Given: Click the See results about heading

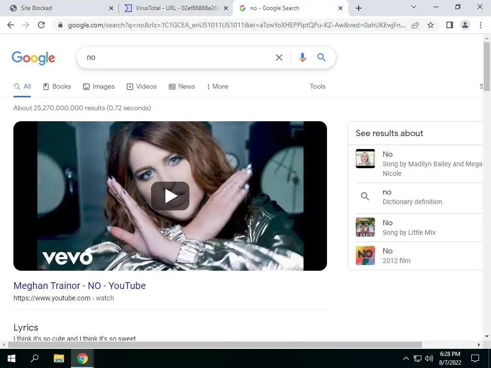Looking at the screenshot, I should coord(389,133).
